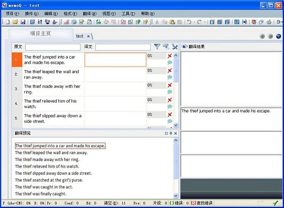Switch to the 项目主页 tab

(x=40, y=34)
